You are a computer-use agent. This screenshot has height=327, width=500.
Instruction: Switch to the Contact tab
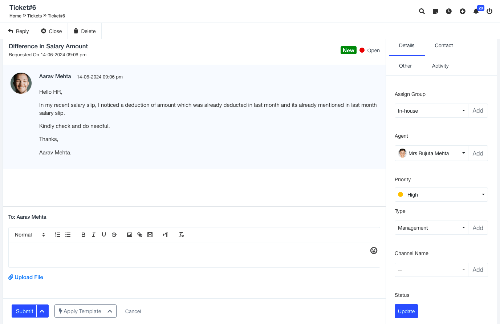point(444,45)
